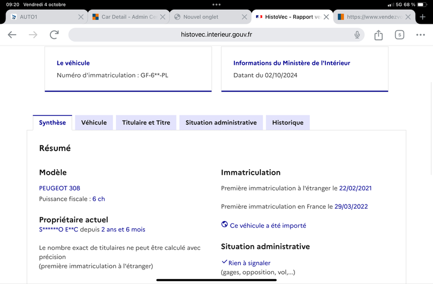The image size is (433, 284).
Task: Click the checkmark beside Rien à signaler
Action: click(224, 262)
